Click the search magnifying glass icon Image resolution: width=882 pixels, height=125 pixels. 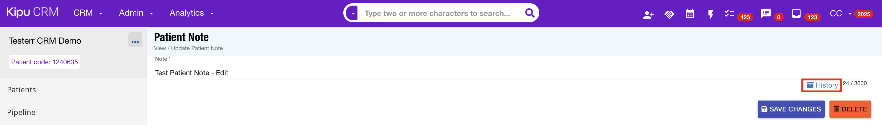(x=529, y=13)
